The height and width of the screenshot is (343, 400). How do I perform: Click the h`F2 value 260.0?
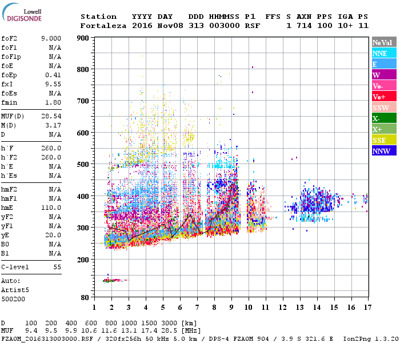pos(51,157)
